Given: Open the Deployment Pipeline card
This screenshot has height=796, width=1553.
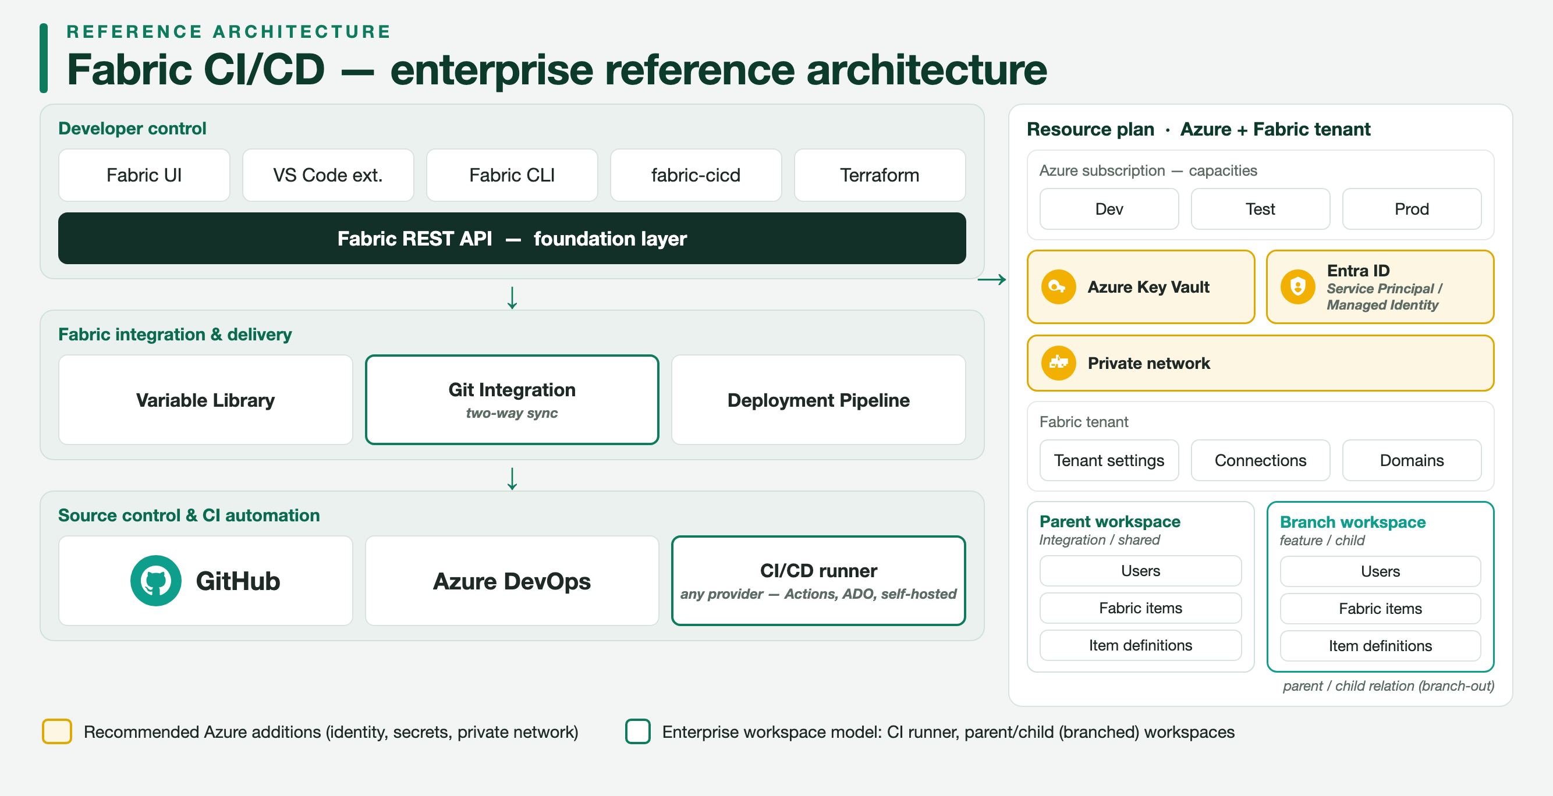Looking at the screenshot, I should (x=818, y=400).
